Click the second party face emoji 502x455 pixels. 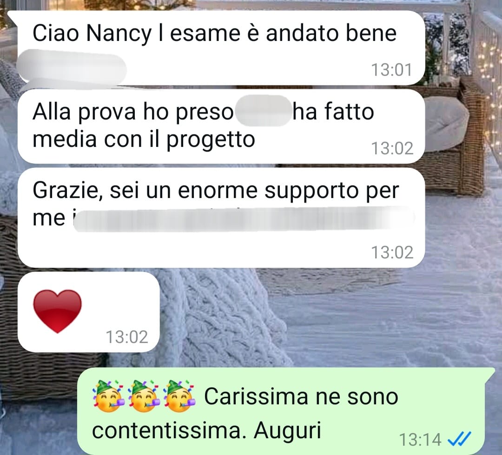click(x=144, y=396)
